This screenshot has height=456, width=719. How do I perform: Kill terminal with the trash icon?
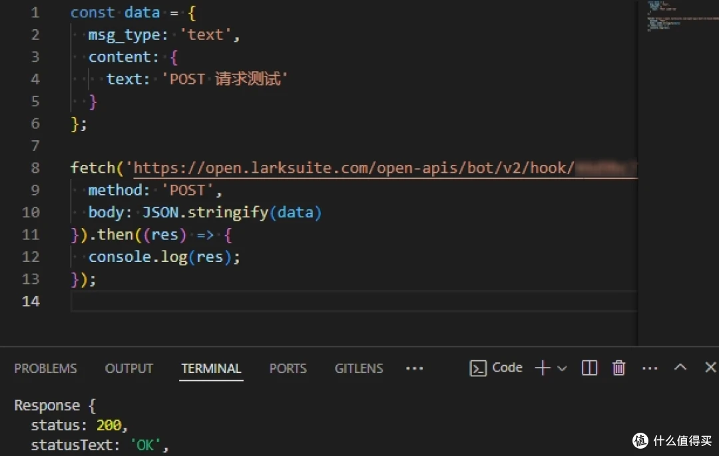pyautogui.click(x=618, y=368)
